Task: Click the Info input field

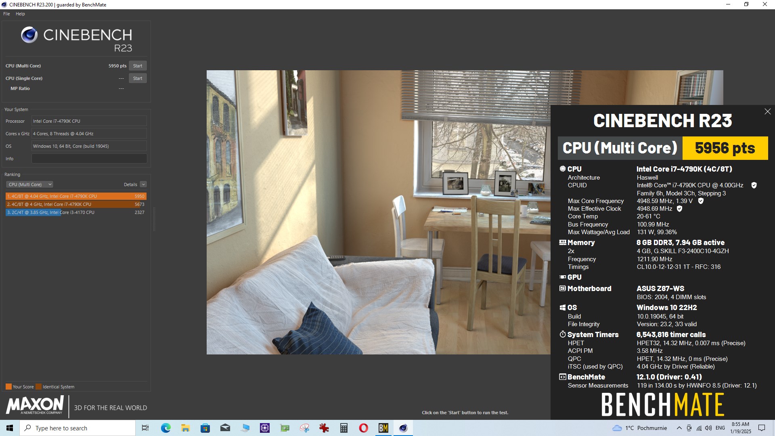Action: (89, 159)
